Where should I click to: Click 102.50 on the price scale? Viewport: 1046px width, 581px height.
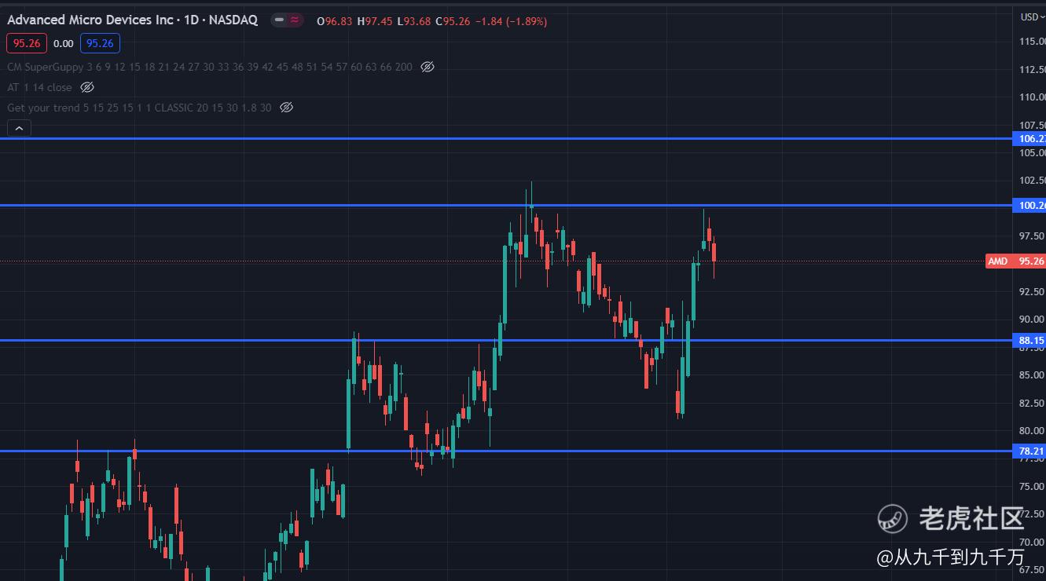pos(1032,181)
